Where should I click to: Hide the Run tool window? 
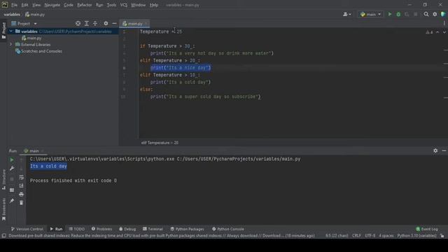click(444, 150)
